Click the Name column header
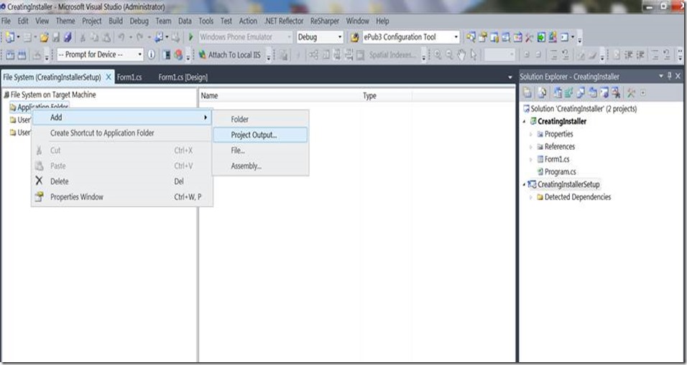 pyautogui.click(x=210, y=95)
